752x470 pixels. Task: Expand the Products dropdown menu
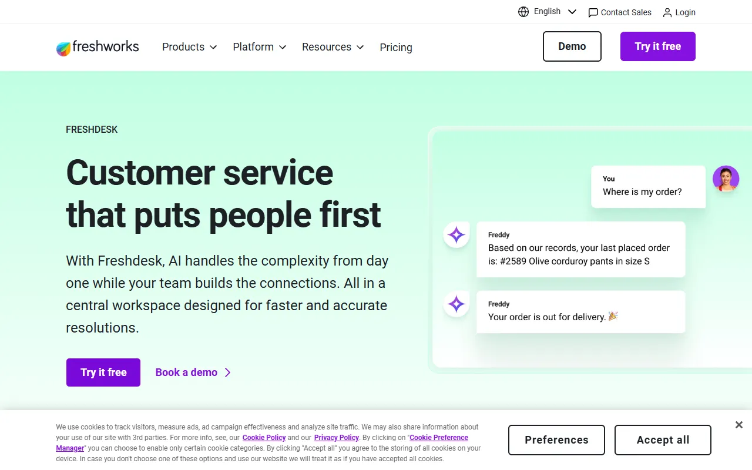click(x=189, y=47)
